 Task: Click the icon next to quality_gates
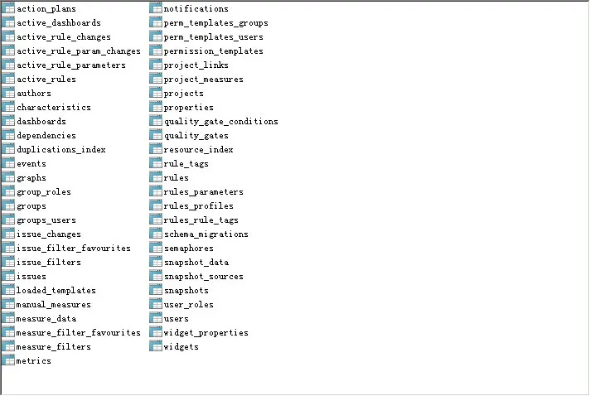click(x=156, y=135)
